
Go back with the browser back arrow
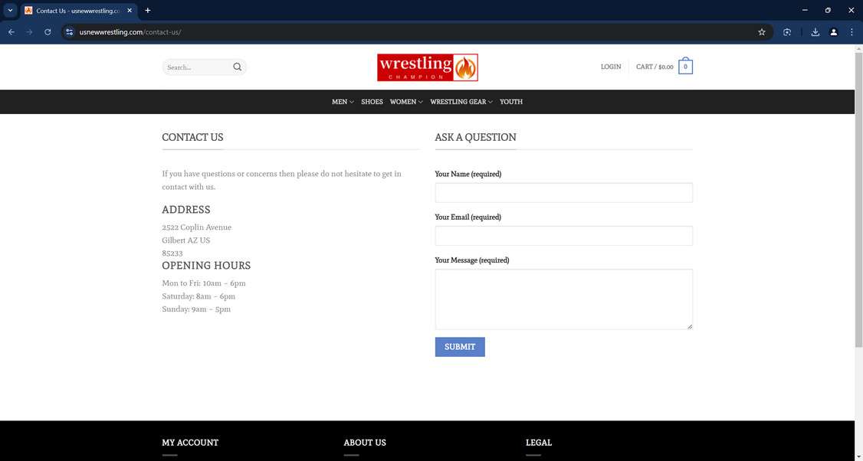[x=11, y=32]
